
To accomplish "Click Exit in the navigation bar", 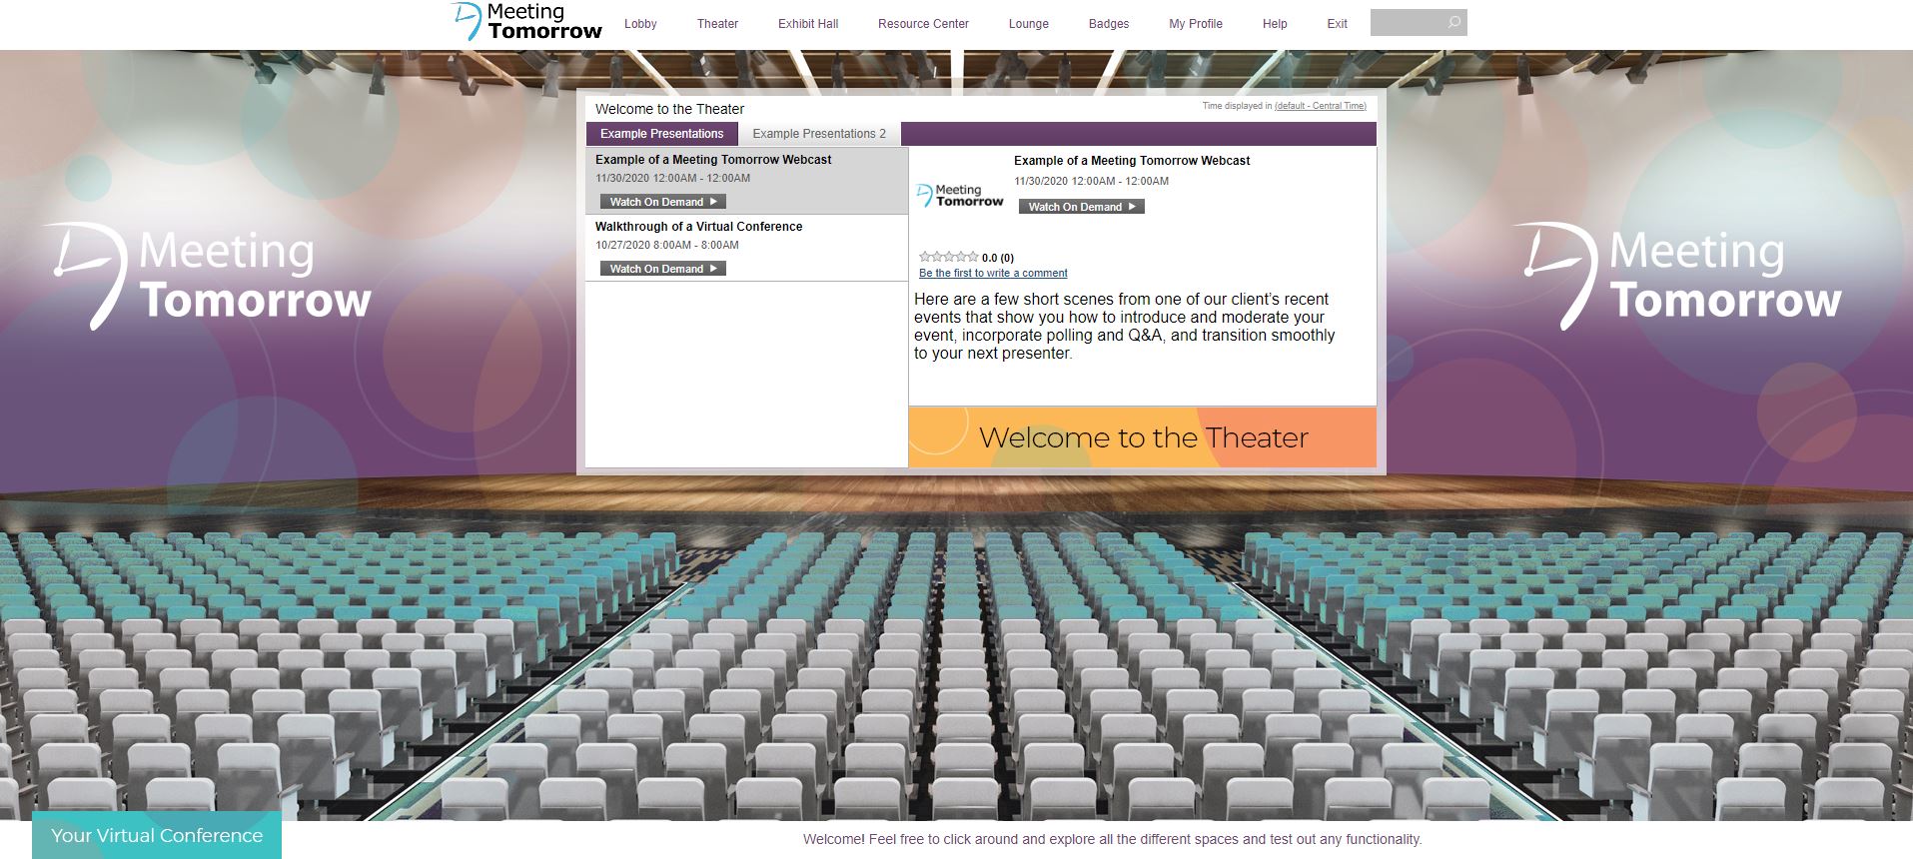I will tap(1337, 24).
